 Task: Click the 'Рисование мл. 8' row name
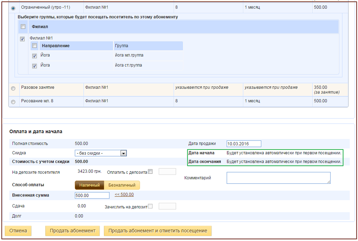(x=37, y=101)
